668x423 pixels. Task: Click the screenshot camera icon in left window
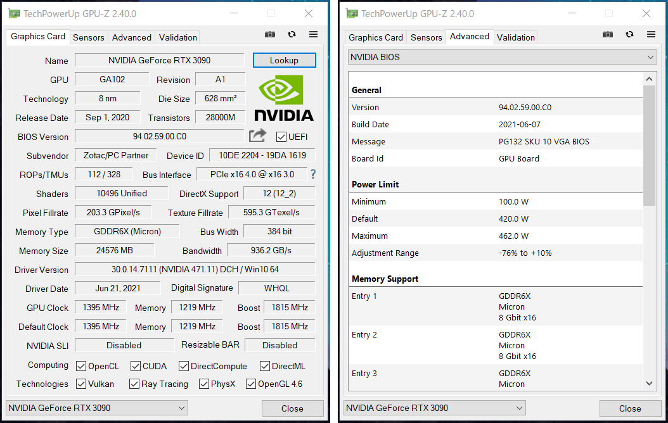[x=269, y=34]
